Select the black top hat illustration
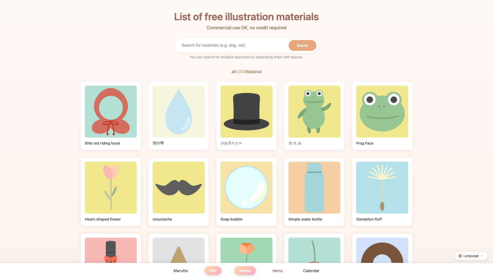Image resolution: width=493 pixels, height=278 pixels. point(247,112)
